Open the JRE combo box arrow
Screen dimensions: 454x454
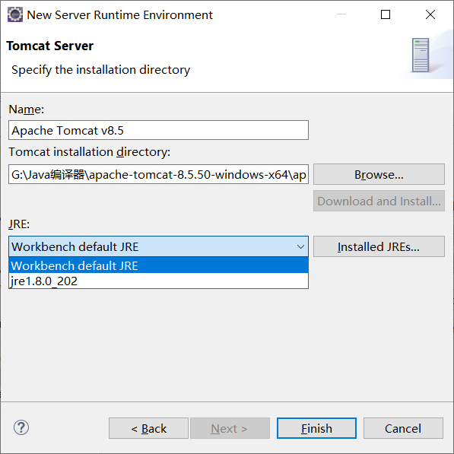pyautogui.click(x=300, y=246)
